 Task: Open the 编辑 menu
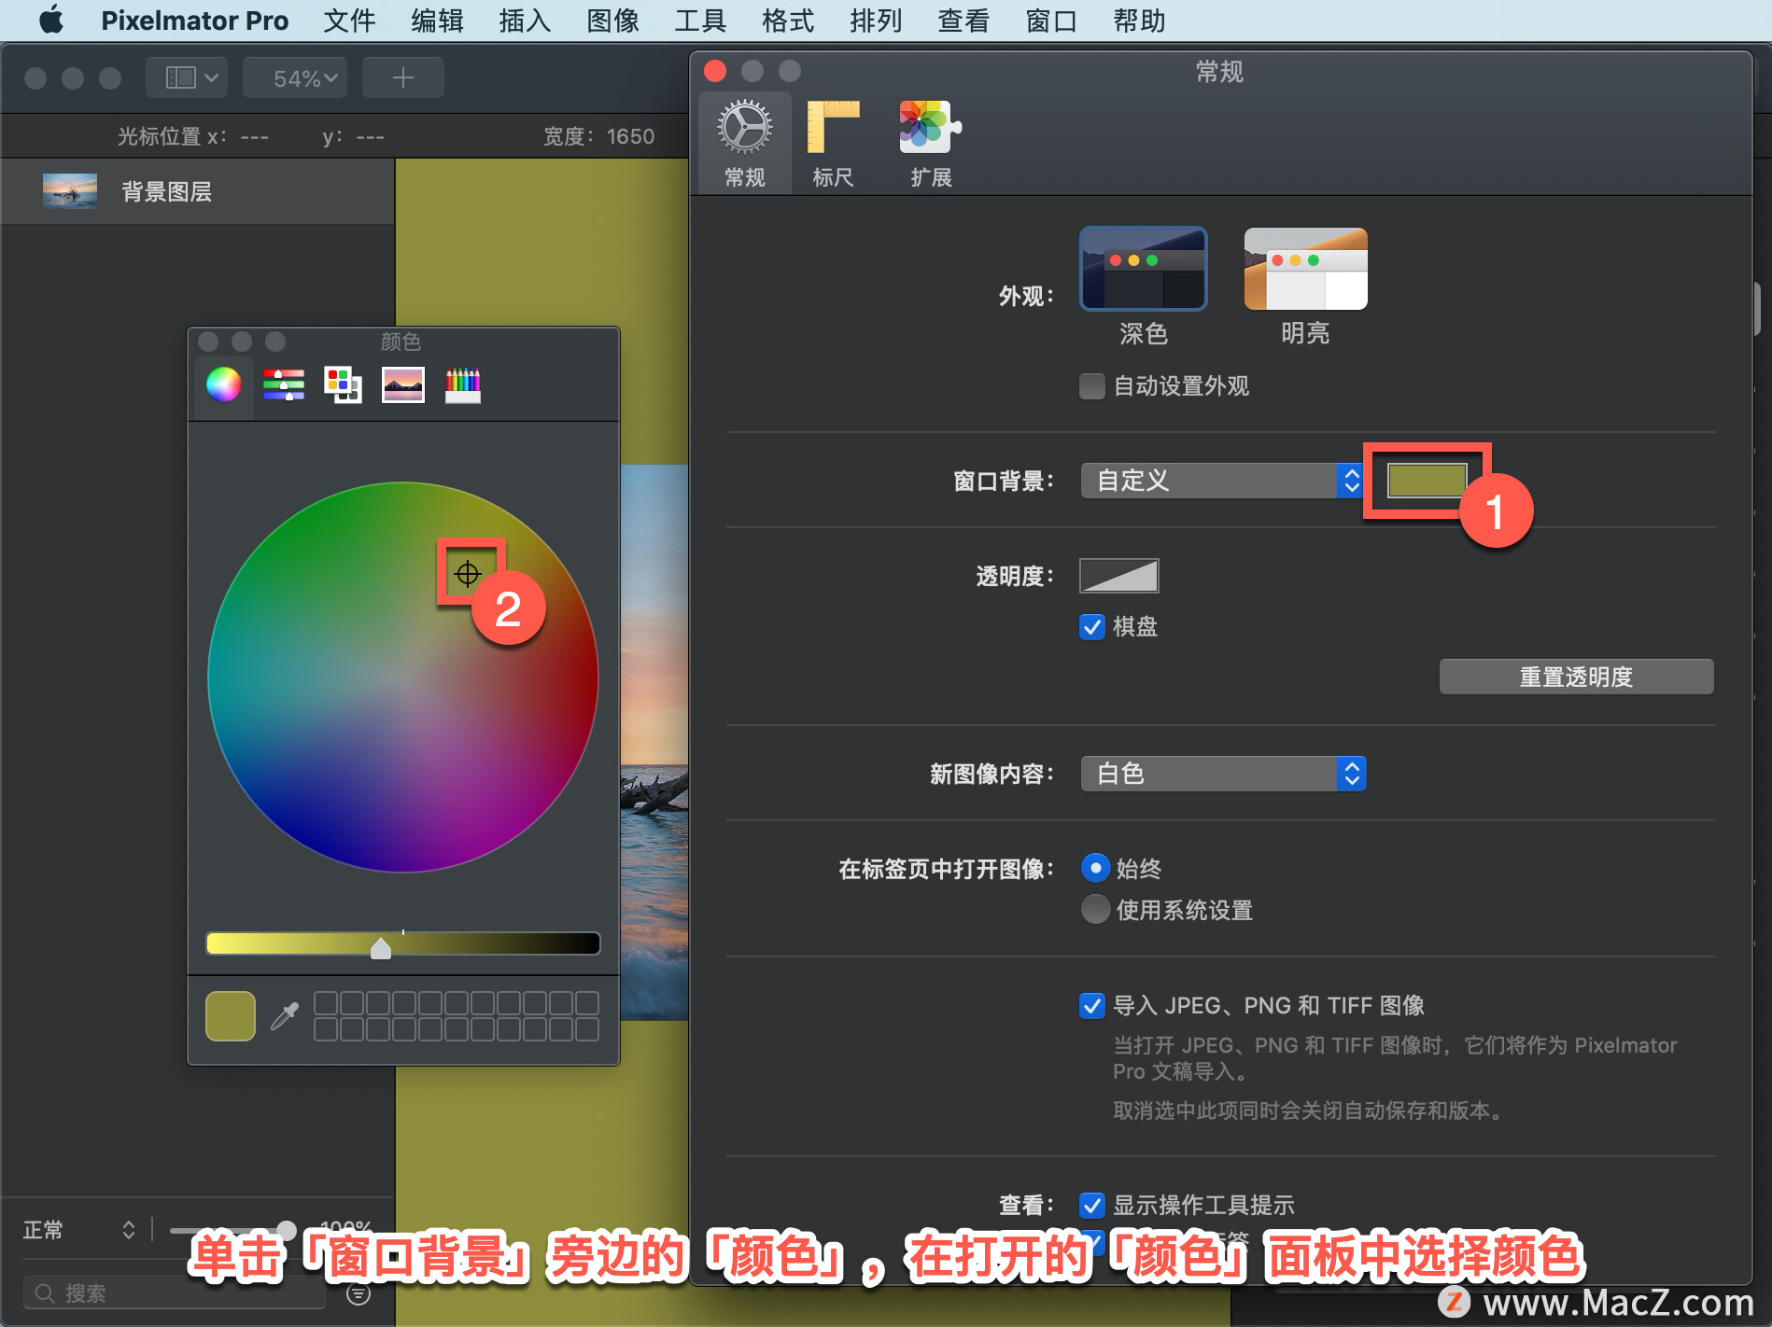point(437,20)
